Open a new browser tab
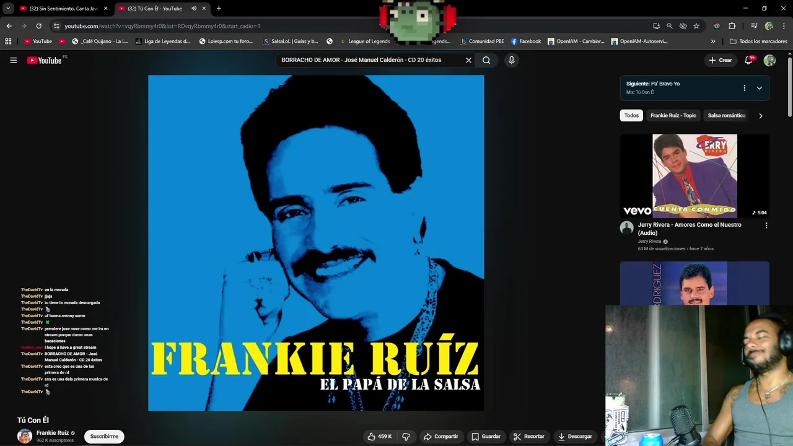 point(219,9)
